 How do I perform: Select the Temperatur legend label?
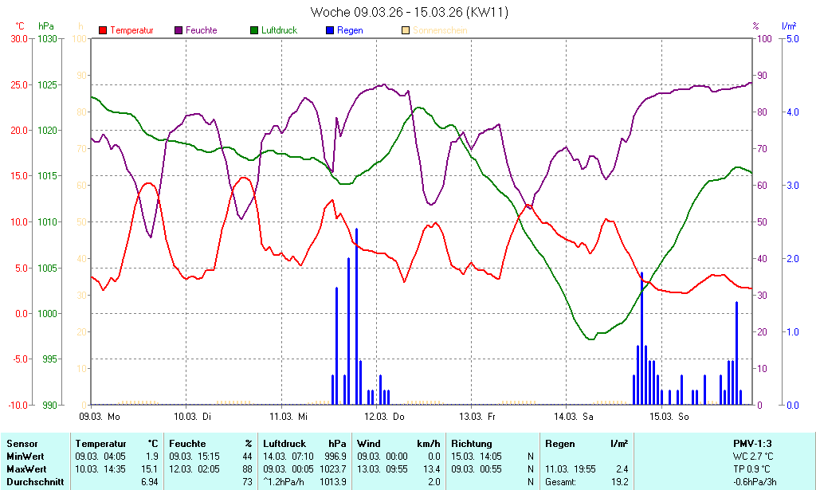[131, 30]
